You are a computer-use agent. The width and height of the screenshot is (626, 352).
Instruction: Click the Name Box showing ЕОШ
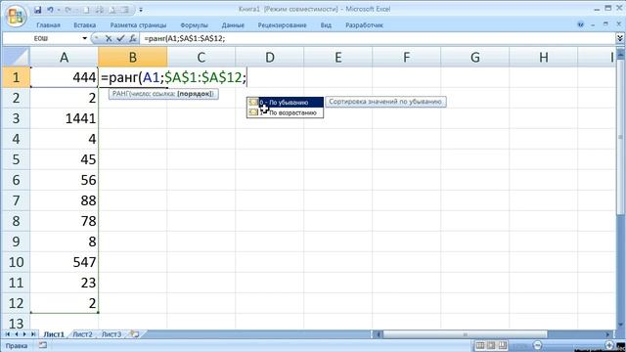[x=41, y=38]
